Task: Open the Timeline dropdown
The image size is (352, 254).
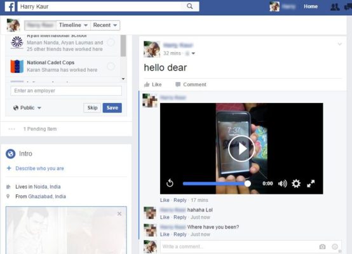Action: [73, 25]
